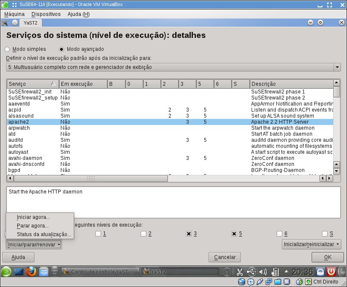This screenshot has height=287, width=347.
Task: Click the scroll up arrow atop the table scrollbar
Action: click(x=336, y=83)
